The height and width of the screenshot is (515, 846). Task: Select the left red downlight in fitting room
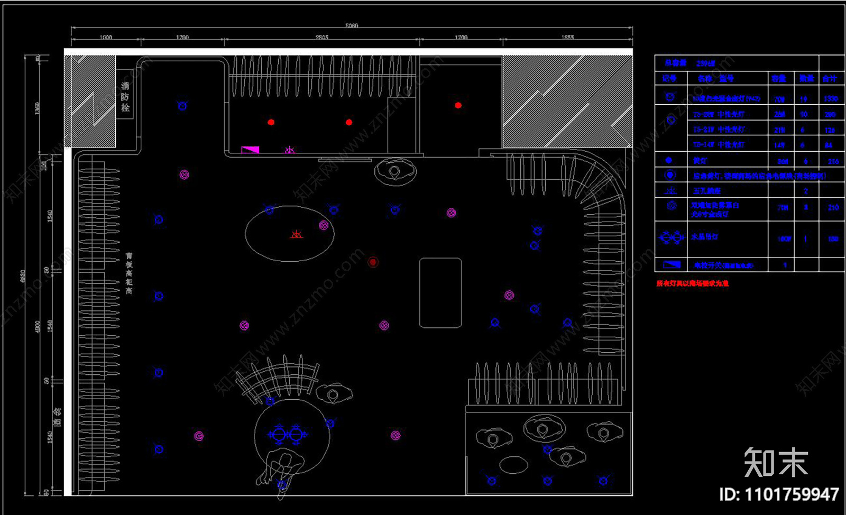(271, 122)
